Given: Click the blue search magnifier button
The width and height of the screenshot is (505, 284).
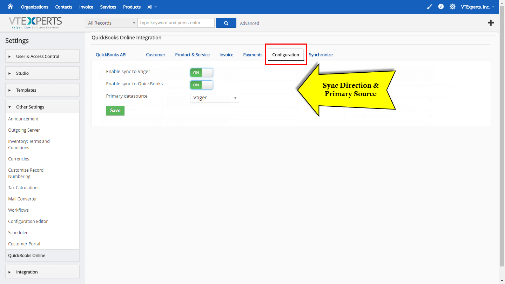Looking at the screenshot, I should tap(226, 22).
